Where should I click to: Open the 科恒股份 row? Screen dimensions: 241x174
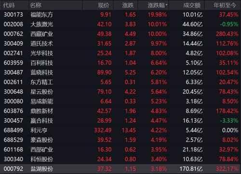[x=120, y=159]
